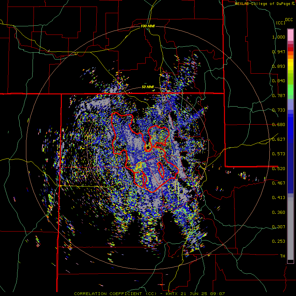
Task: Click the 09:07 timestamp
Action: point(217,294)
